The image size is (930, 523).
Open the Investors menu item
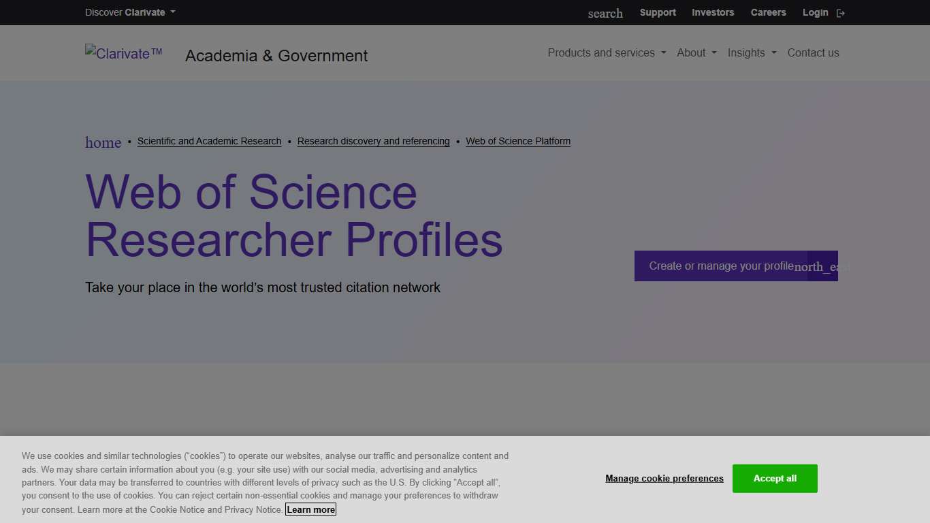(713, 12)
